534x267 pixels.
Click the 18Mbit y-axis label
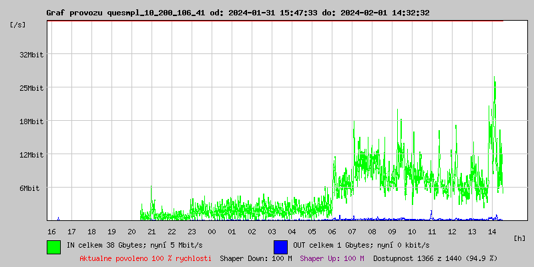(x=31, y=121)
